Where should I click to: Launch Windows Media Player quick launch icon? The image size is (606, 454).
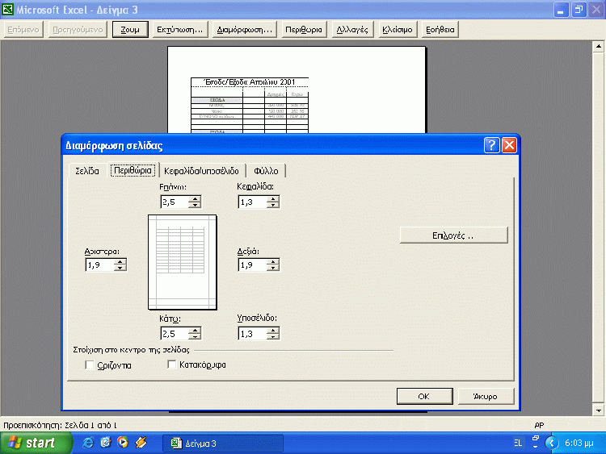coord(123,443)
